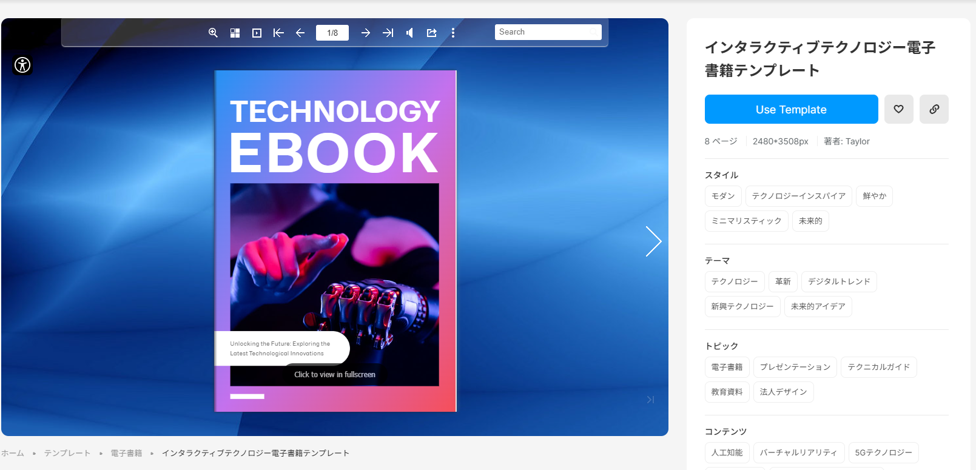
Task: Share the flipbook via share icon
Action: pyautogui.click(x=431, y=33)
